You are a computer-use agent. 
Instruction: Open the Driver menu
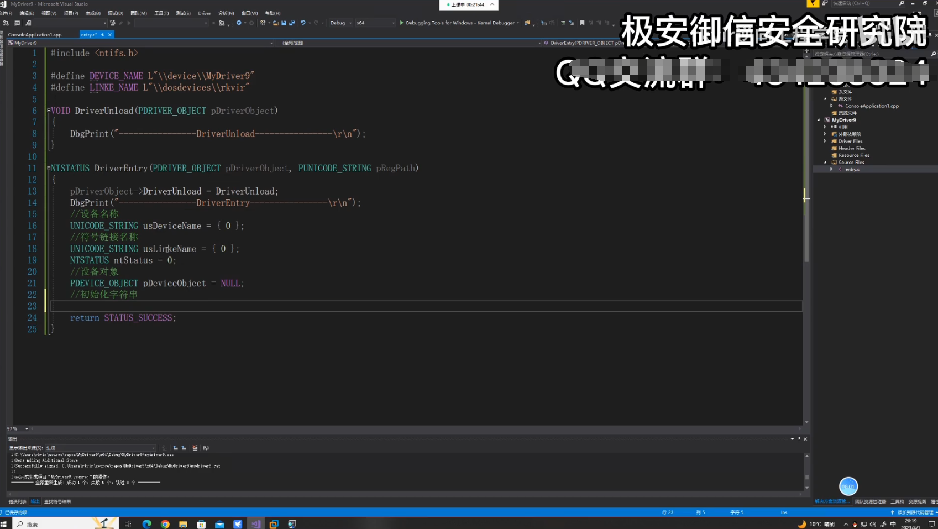205,13
